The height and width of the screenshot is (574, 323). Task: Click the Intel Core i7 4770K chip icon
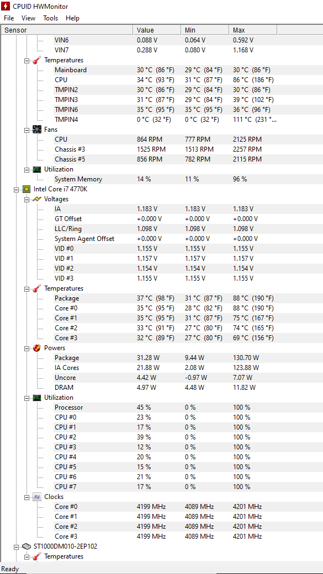coord(27,189)
